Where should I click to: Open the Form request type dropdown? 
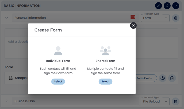point(155,18)
